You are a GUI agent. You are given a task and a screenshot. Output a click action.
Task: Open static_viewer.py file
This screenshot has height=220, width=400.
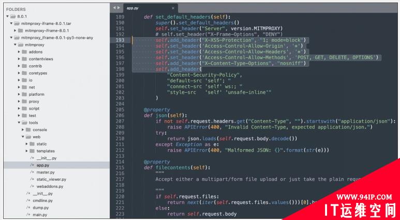pos(51,179)
